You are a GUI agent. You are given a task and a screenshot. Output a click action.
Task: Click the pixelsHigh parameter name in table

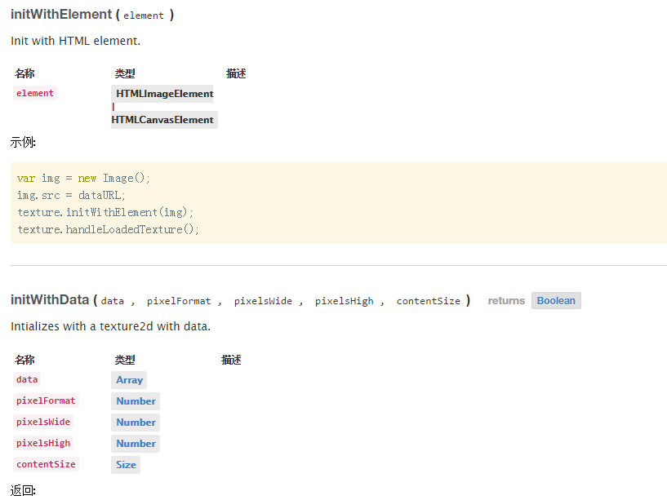click(43, 444)
